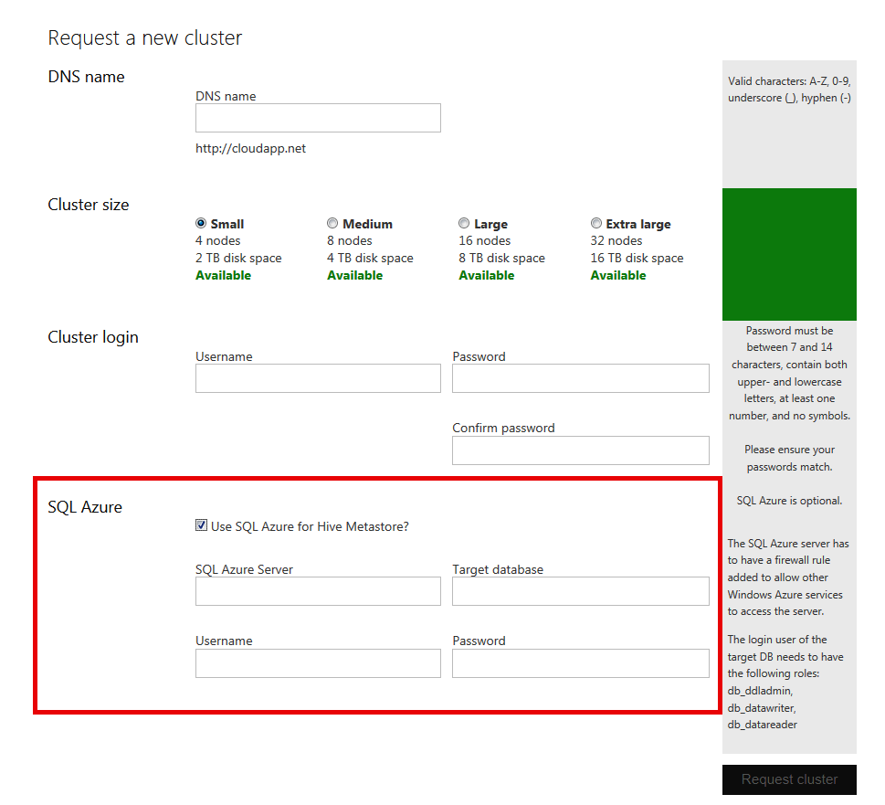Select the Medium cluster size option
The height and width of the screenshot is (805, 885).
point(332,224)
